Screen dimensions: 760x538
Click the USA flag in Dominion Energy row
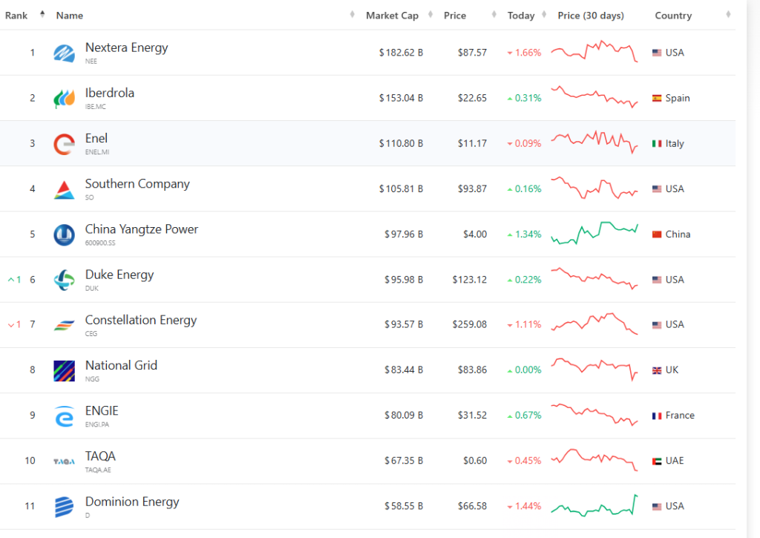click(x=657, y=507)
